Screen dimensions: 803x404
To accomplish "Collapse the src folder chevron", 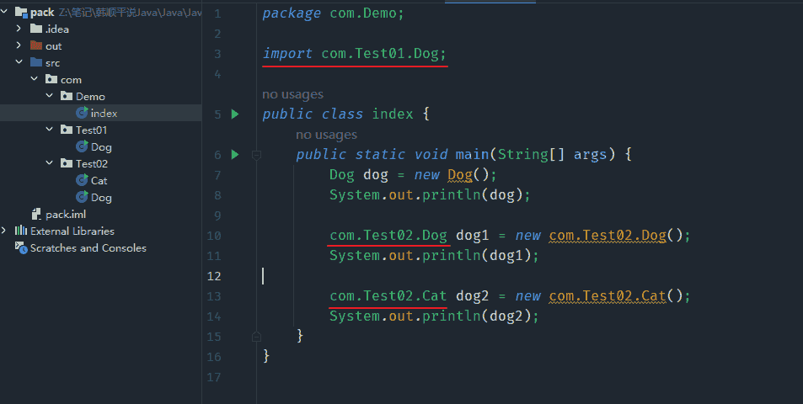I will 19,63.
